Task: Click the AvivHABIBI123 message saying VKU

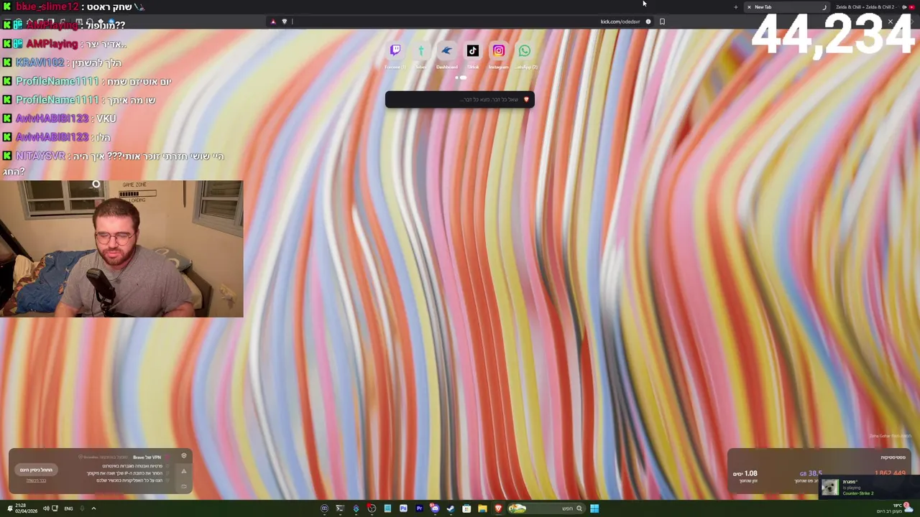Action: coord(106,118)
